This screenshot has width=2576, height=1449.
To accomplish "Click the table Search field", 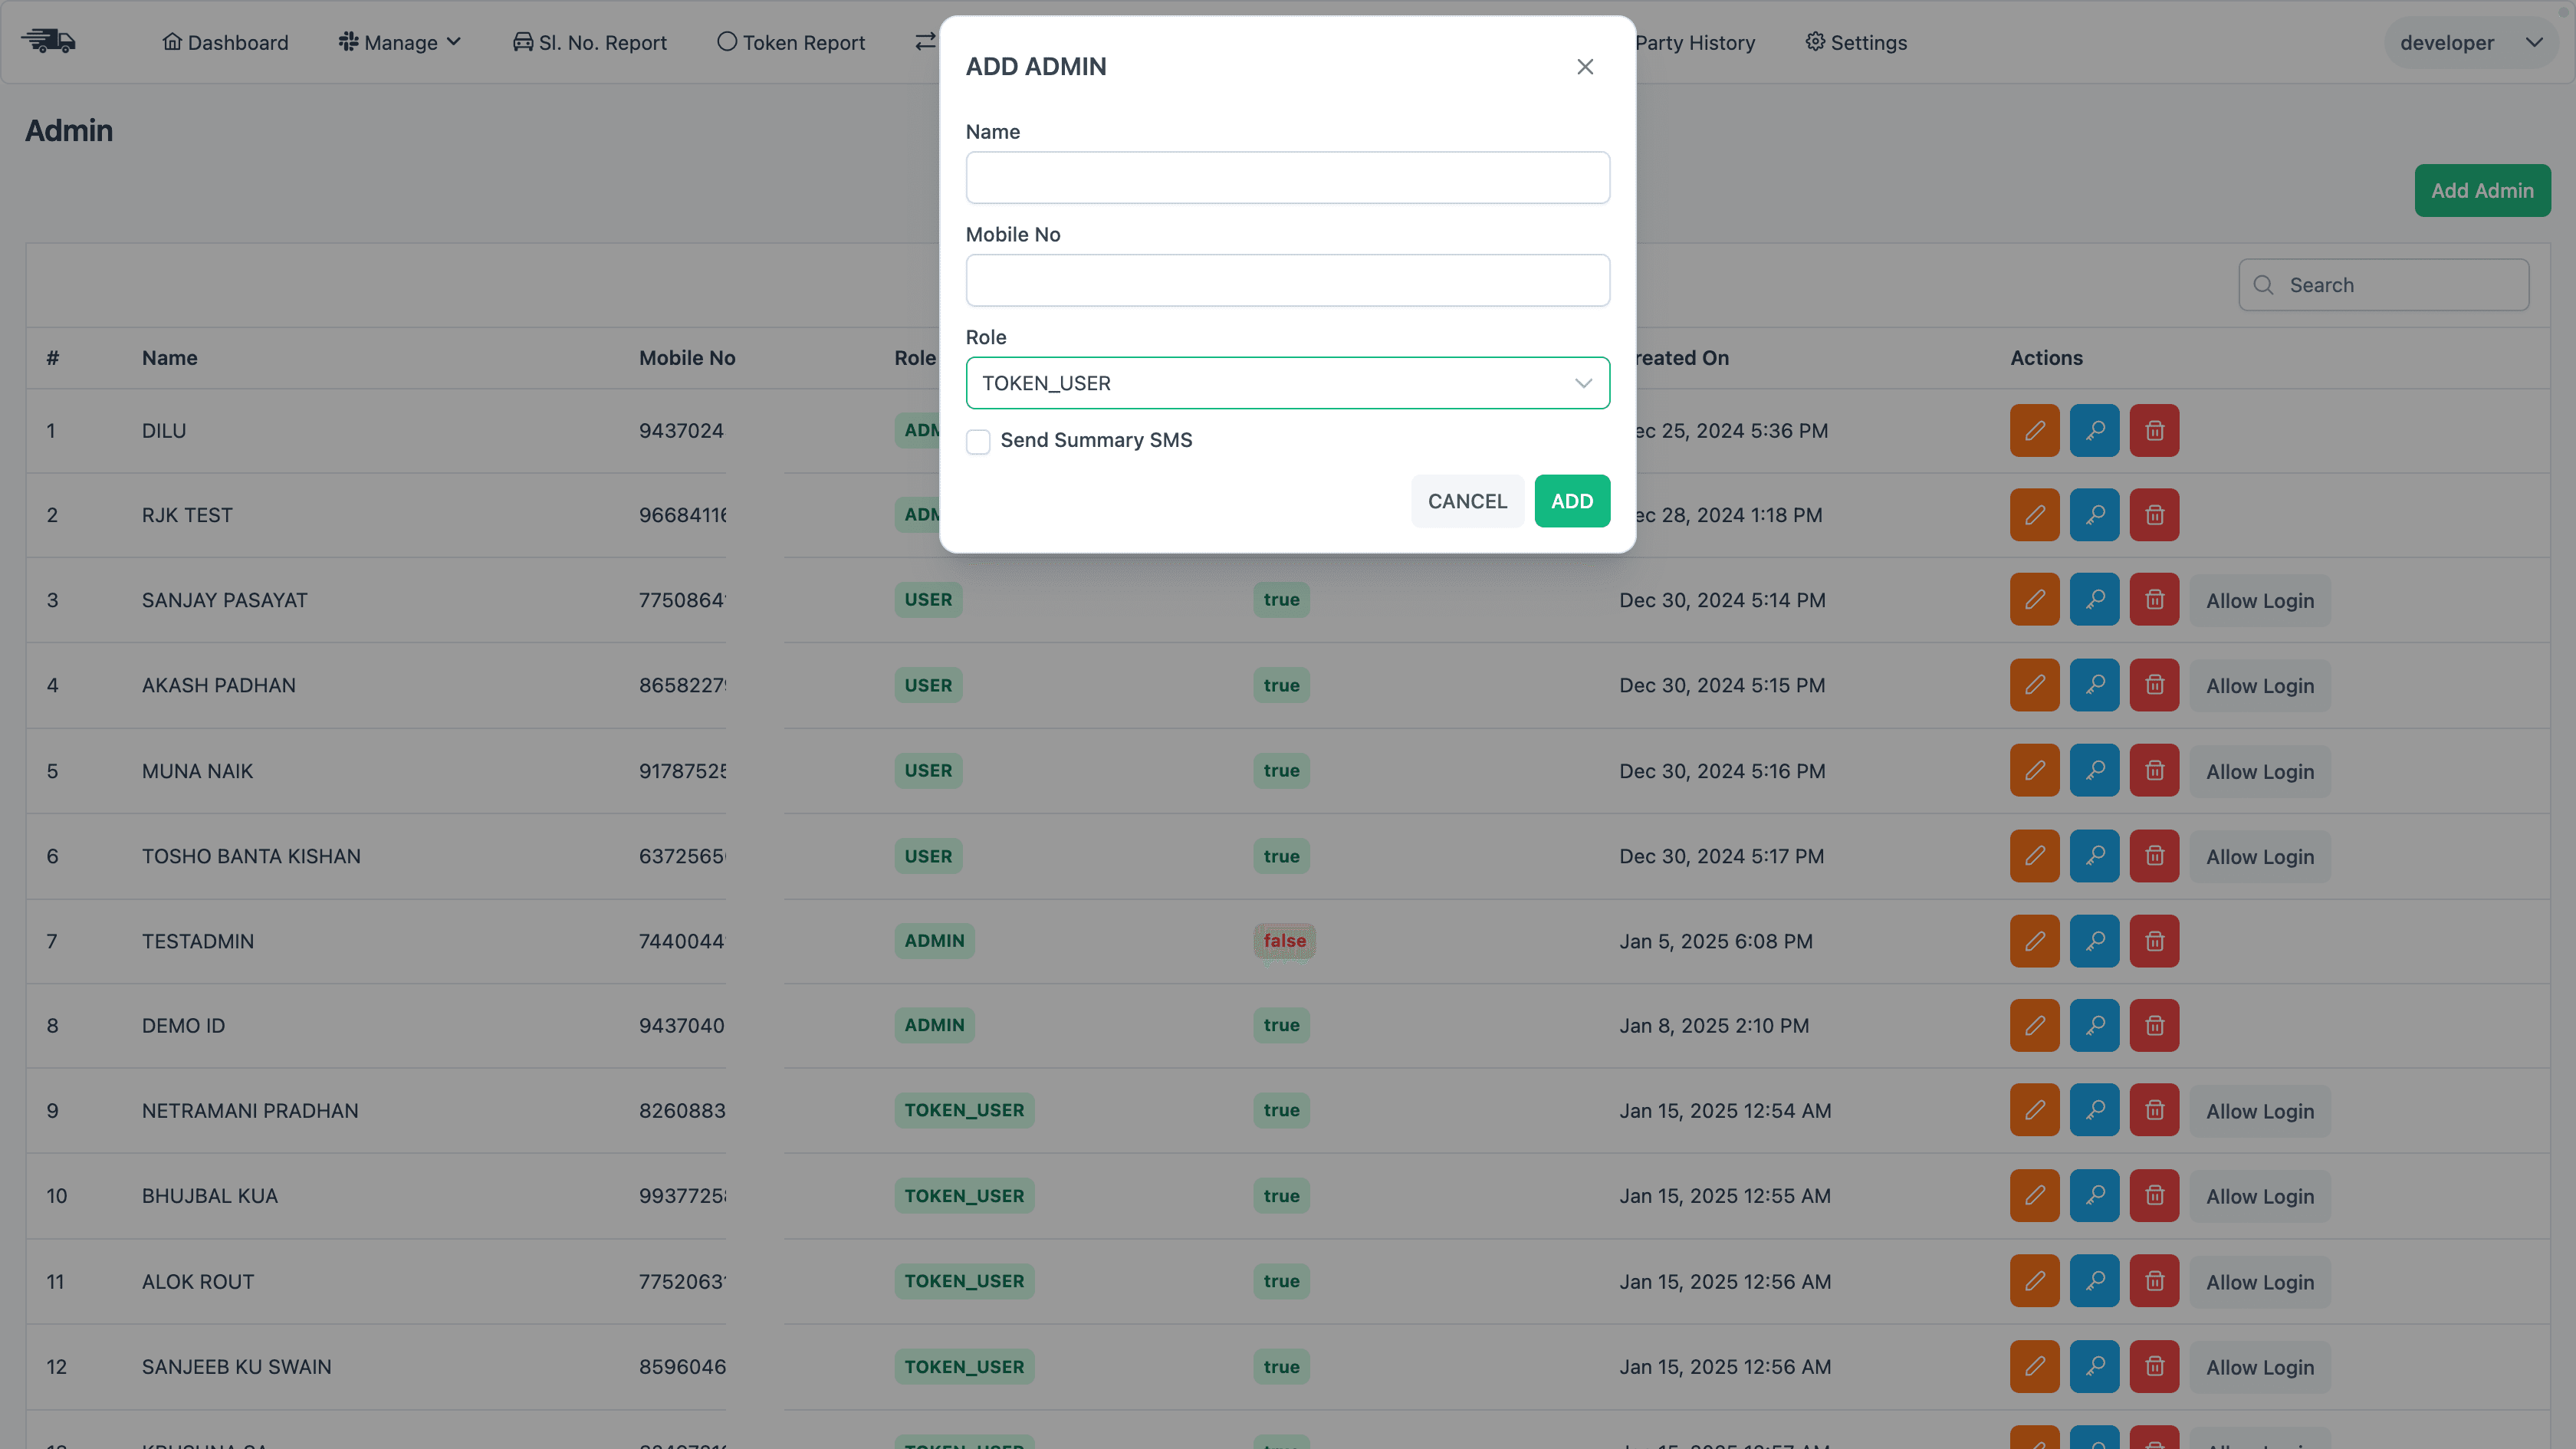I will [x=2385, y=284].
